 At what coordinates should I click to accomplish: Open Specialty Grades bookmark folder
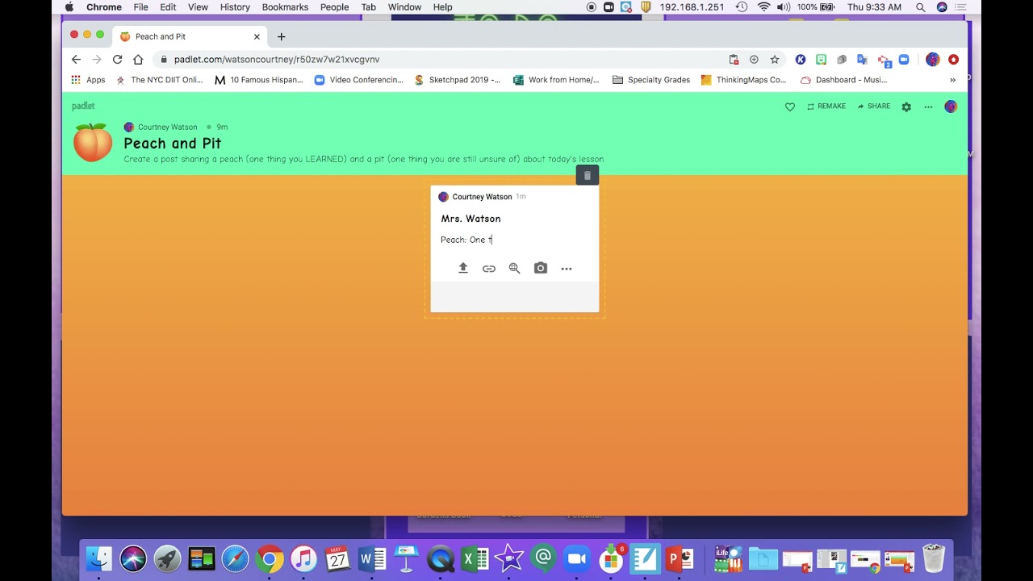(x=651, y=80)
